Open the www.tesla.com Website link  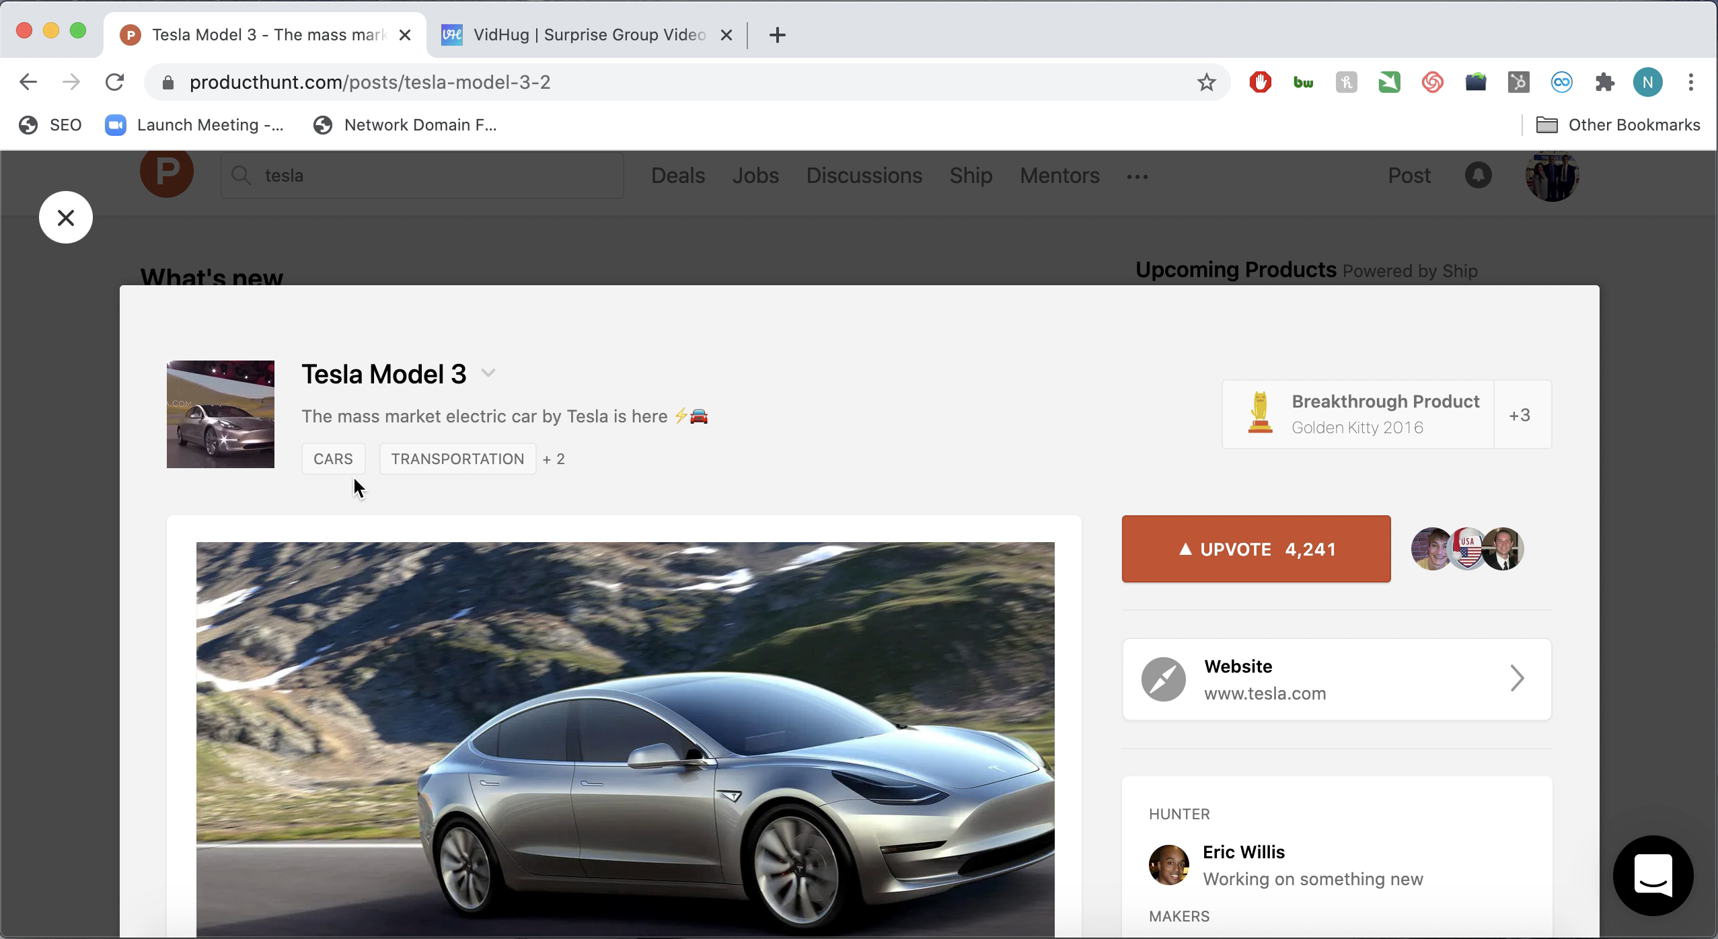click(x=1337, y=679)
